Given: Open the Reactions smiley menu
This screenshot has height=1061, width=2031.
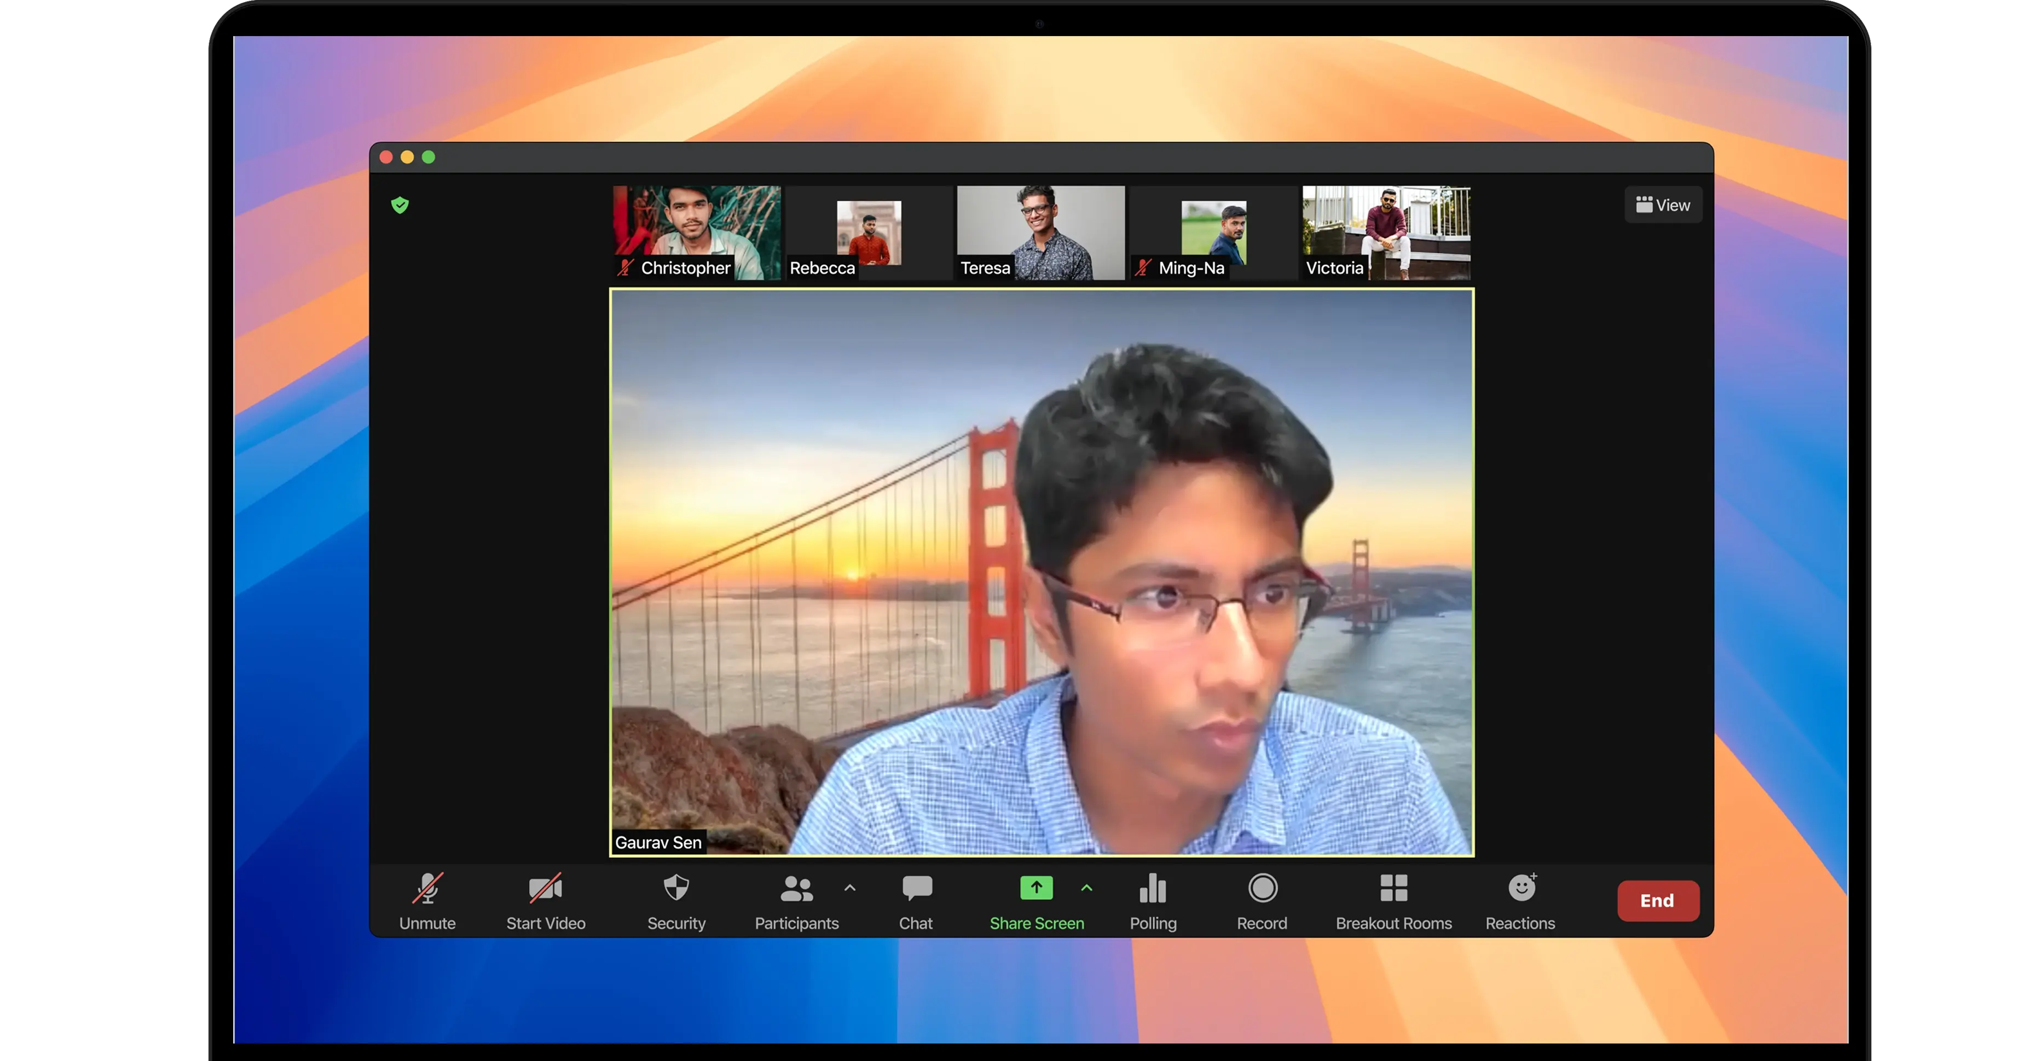Looking at the screenshot, I should coord(1521,889).
